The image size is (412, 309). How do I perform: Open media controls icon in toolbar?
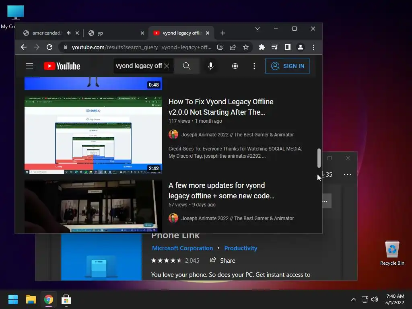pos(274,47)
